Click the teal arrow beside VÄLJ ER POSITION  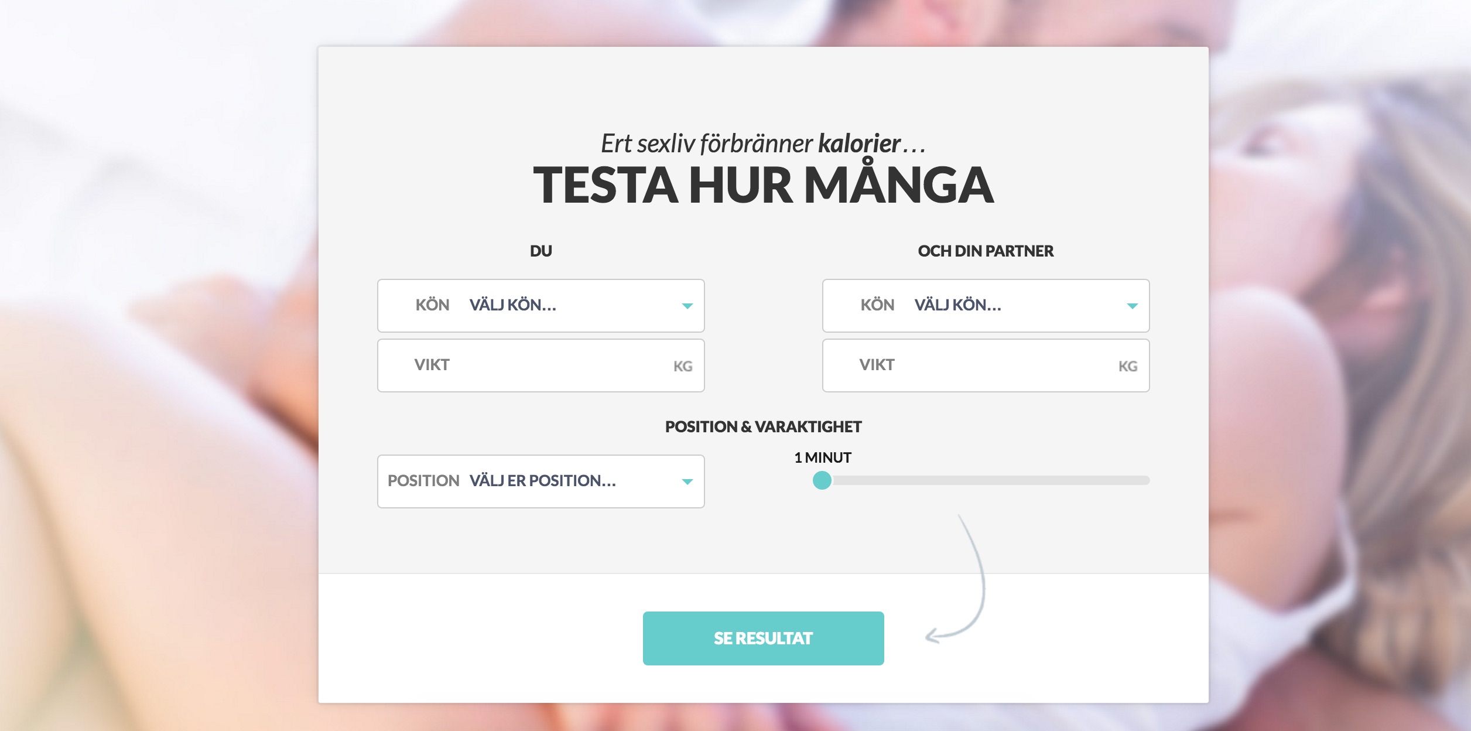(x=689, y=481)
